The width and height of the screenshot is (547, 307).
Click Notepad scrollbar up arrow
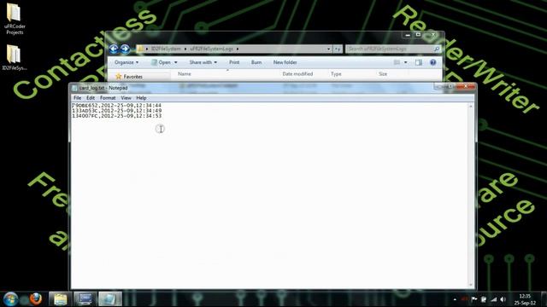coord(471,106)
